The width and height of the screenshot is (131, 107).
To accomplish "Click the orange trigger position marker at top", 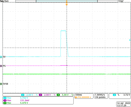I will pyautogui.click(x=66, y=4).
